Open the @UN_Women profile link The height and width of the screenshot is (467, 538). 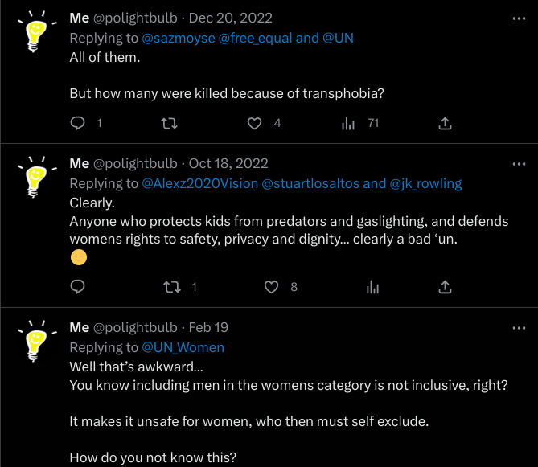click(183, 347)
